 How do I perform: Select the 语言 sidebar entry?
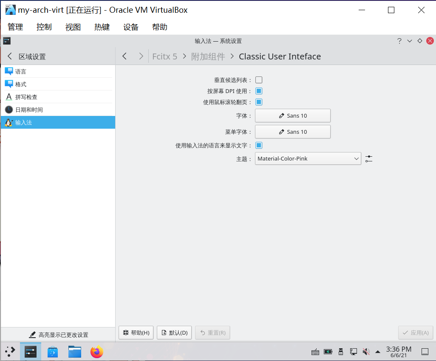(20, 71)
